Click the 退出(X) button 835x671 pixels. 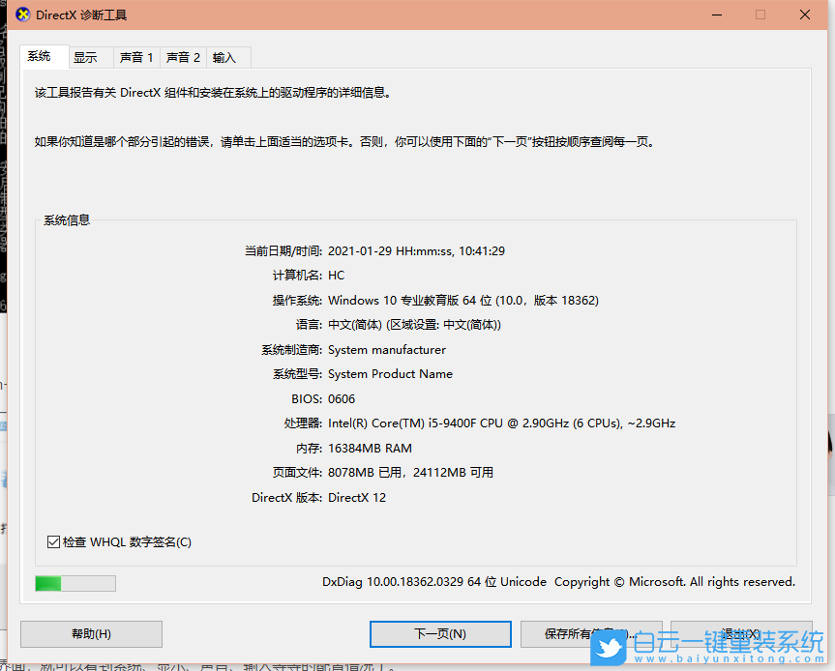pos(741,634)
